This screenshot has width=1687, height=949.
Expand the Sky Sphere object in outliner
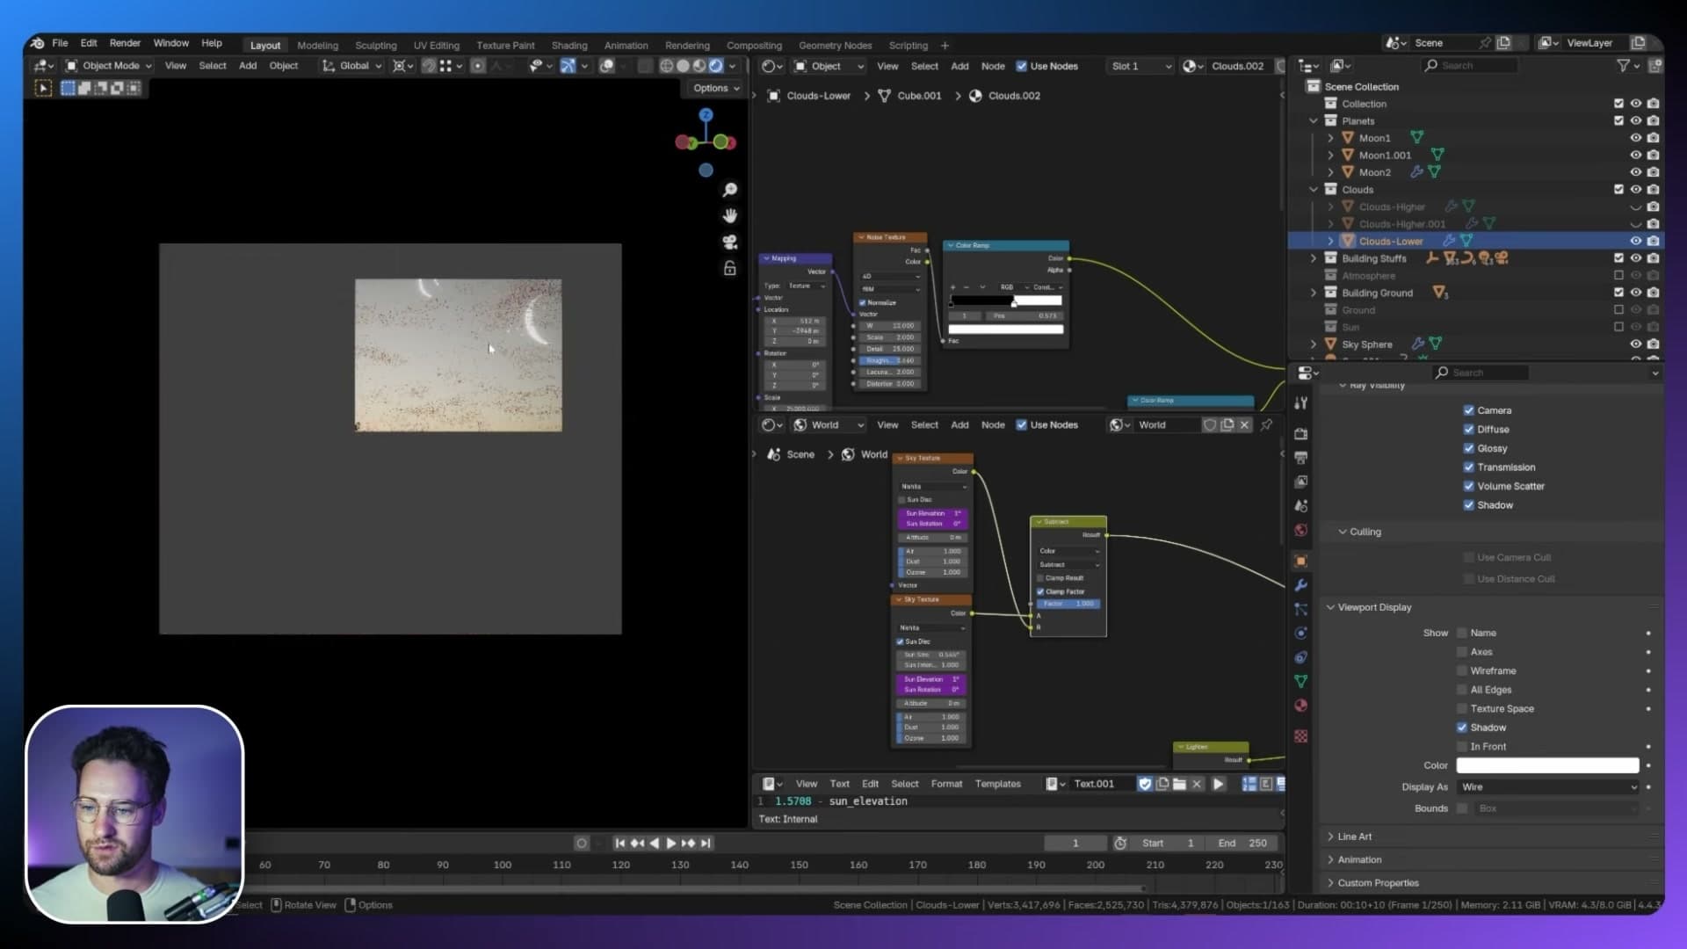(1314, 344)
